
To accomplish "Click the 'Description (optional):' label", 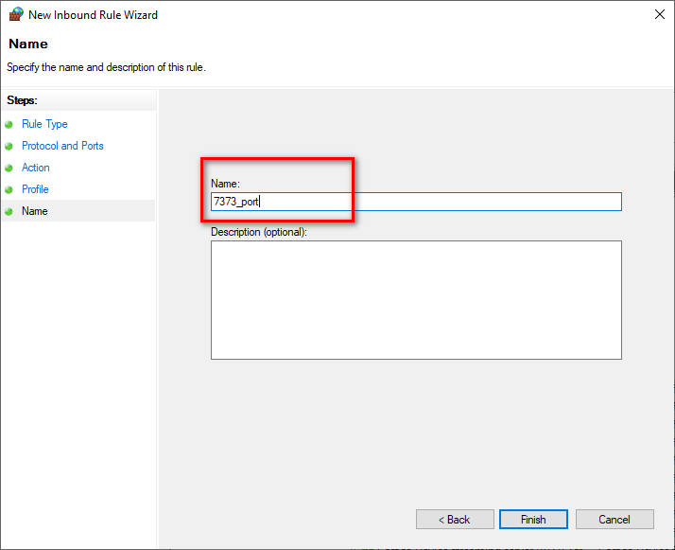I will (x=259, y=232).
